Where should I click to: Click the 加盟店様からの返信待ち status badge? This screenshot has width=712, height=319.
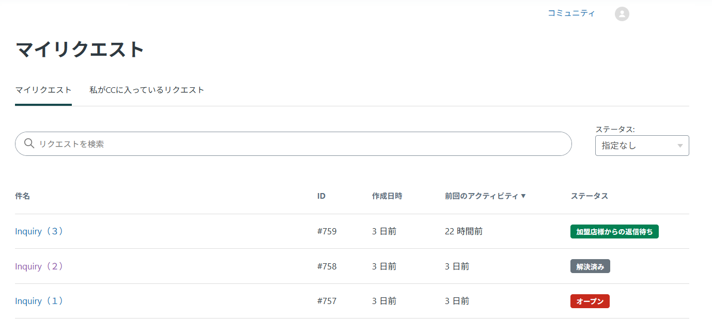coord(614,231)
